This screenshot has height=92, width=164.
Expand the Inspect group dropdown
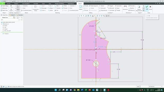tap(140, 13)
